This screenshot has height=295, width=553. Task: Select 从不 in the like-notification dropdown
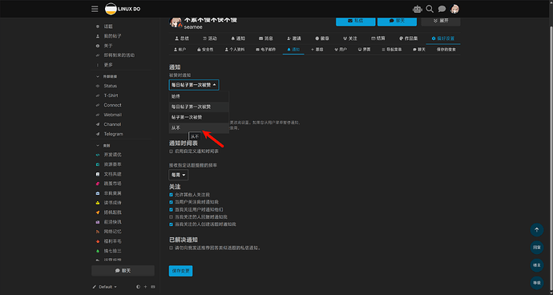199,127
